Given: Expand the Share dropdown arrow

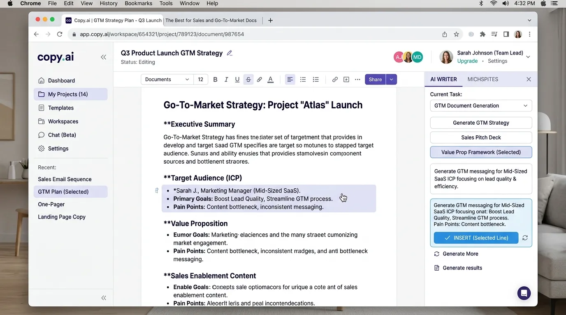Looking at the screenshot, I should click(x=392, y=80).
